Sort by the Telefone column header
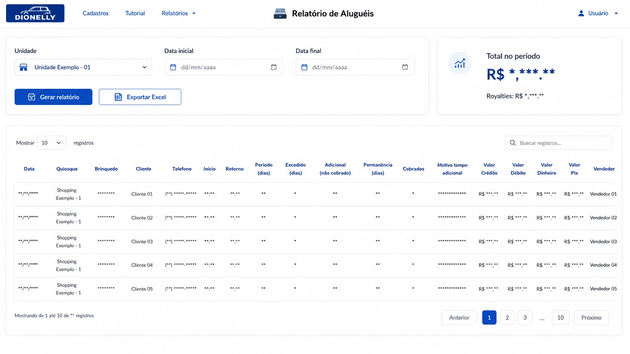The image size is (630, 354). (x=182, y=169)
